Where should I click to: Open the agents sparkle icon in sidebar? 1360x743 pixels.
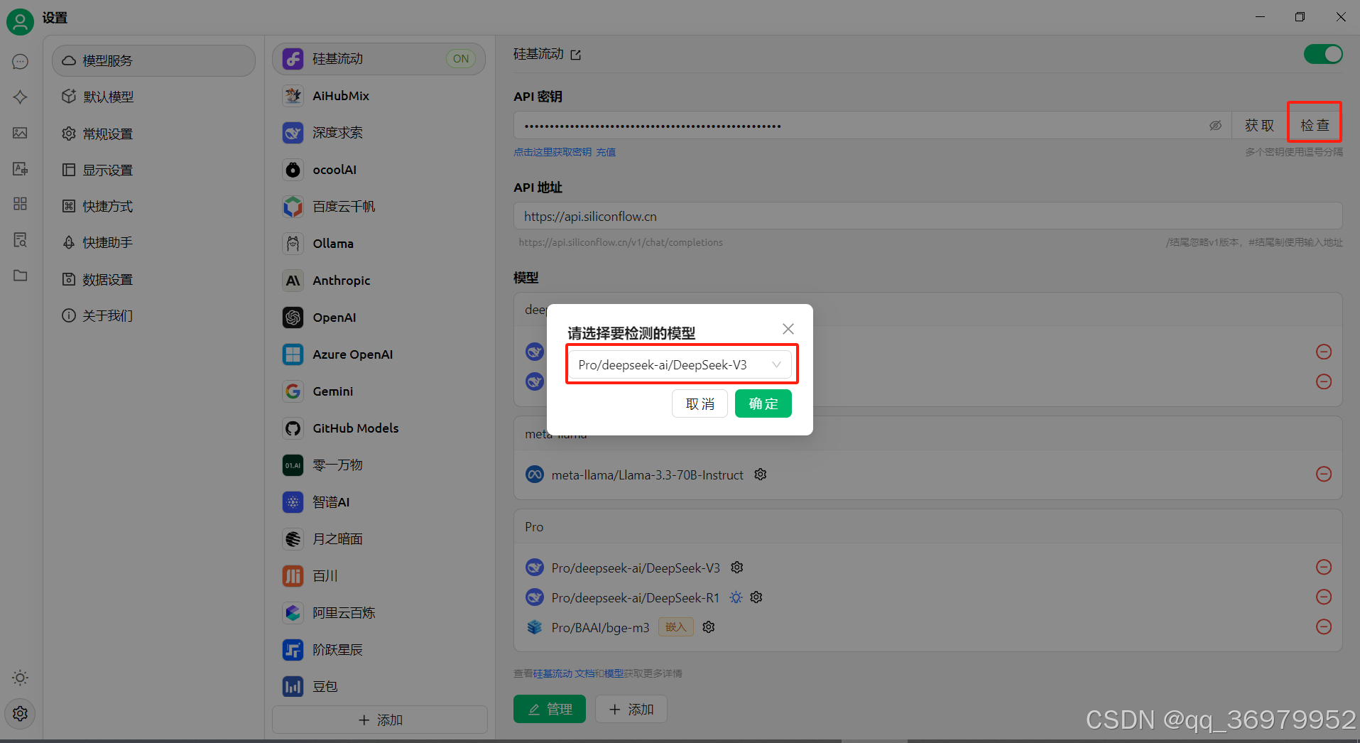(20, 97)
